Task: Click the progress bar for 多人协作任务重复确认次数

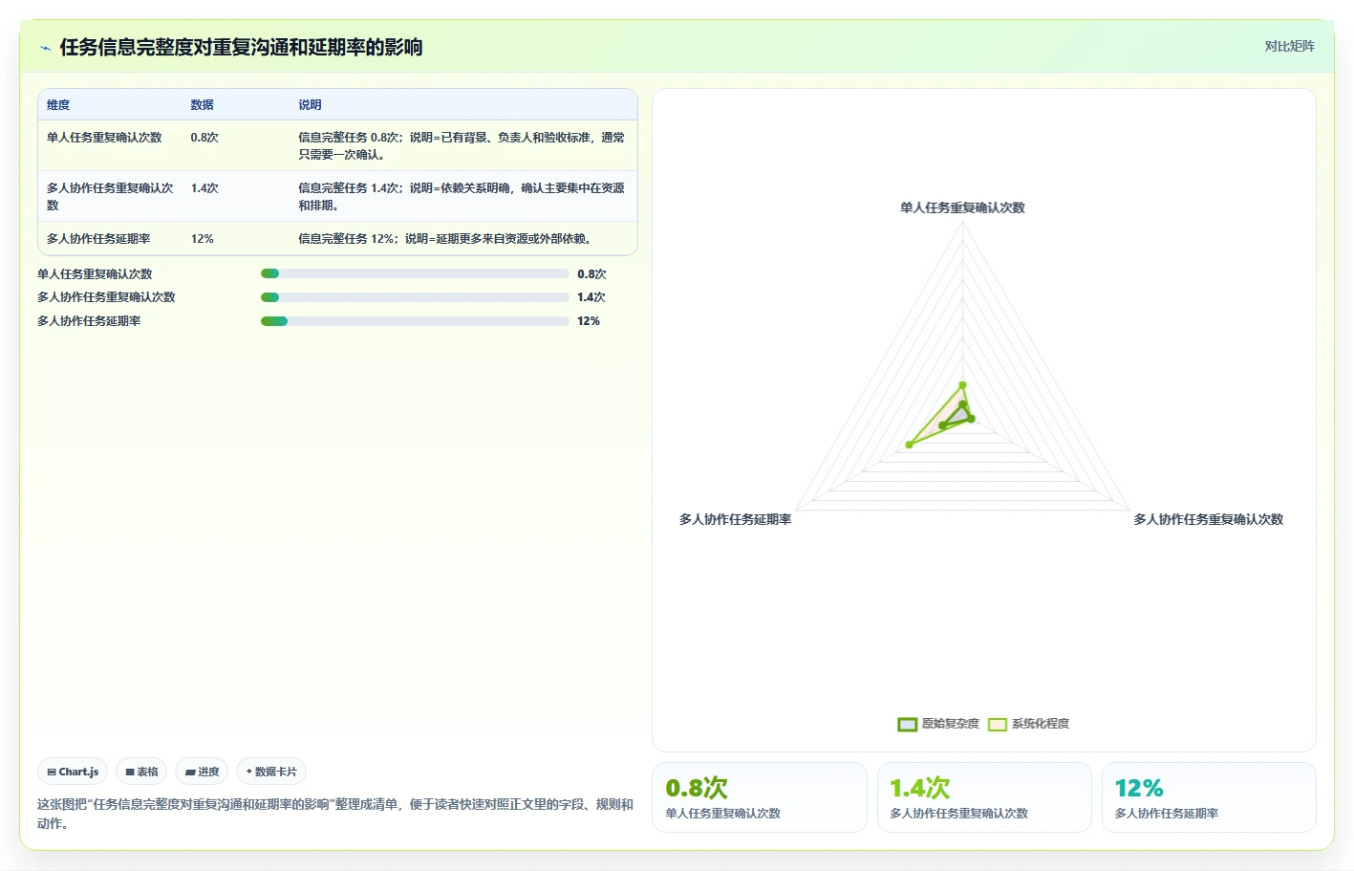Action: (415, 297)
